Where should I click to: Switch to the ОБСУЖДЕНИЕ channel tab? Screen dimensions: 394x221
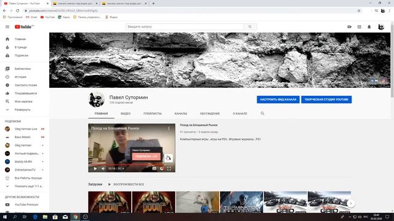click(x=210, y=114)
